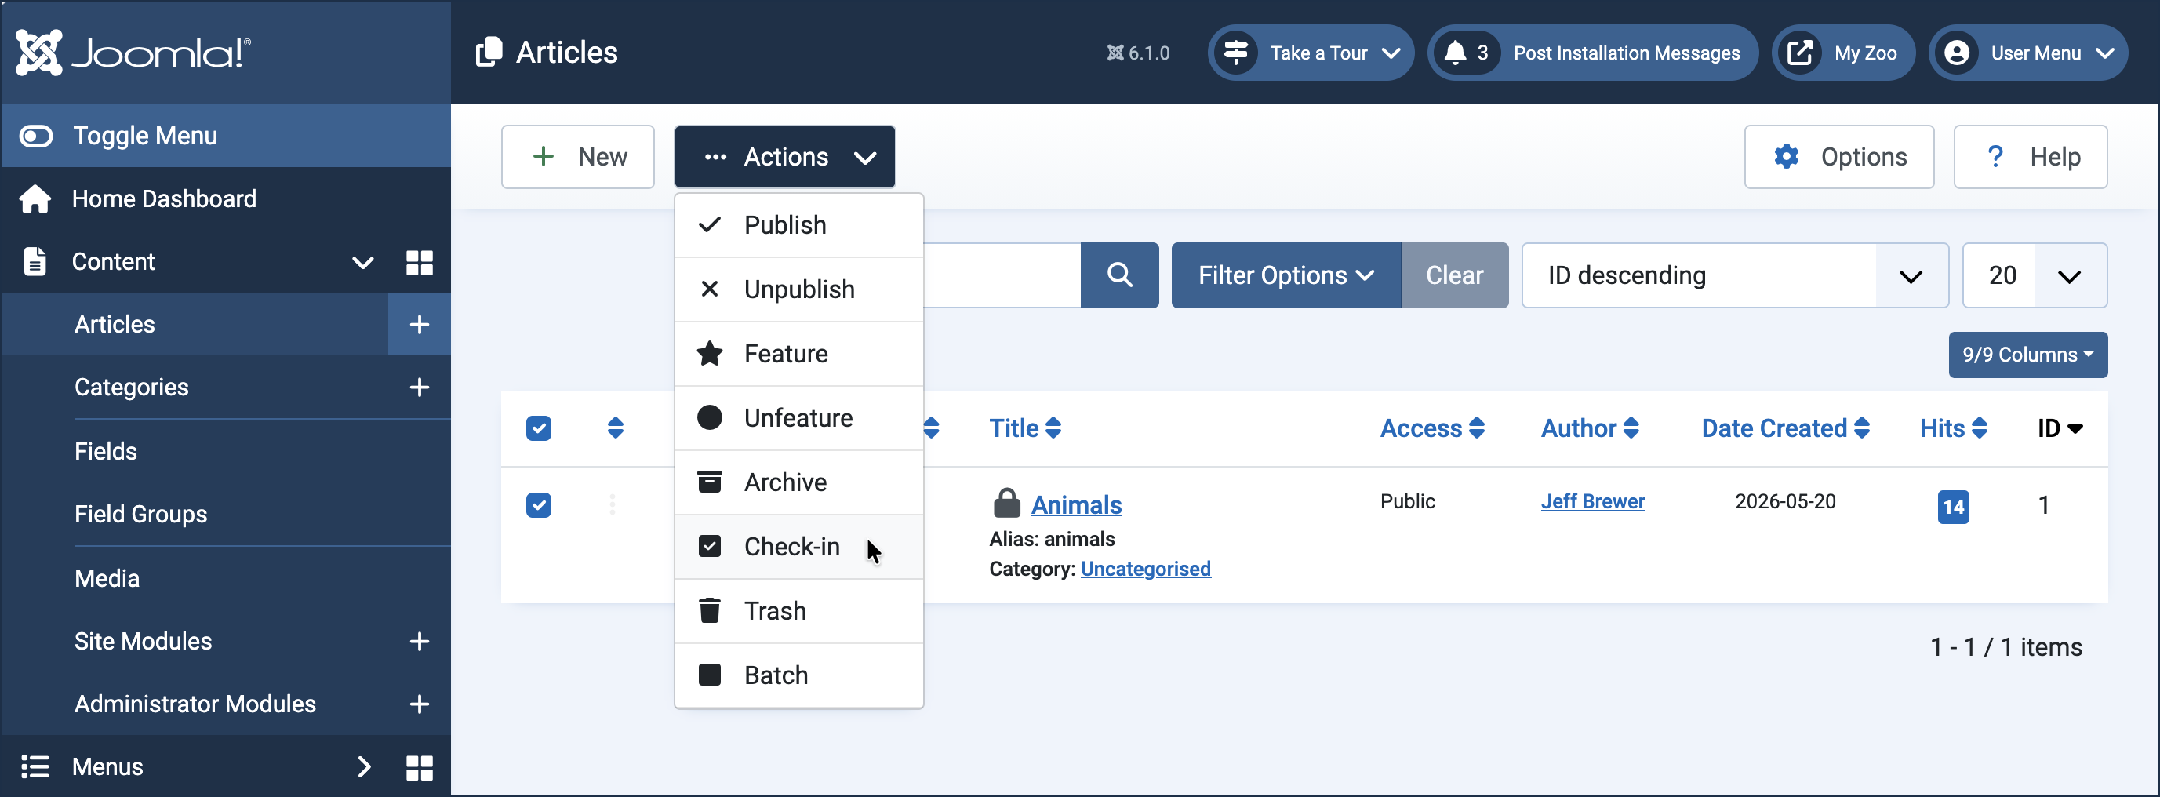Open the User Menu dropdown
Image resolution: width=2160 pixels, height=797 pixels.
[x=2027, y=53]
